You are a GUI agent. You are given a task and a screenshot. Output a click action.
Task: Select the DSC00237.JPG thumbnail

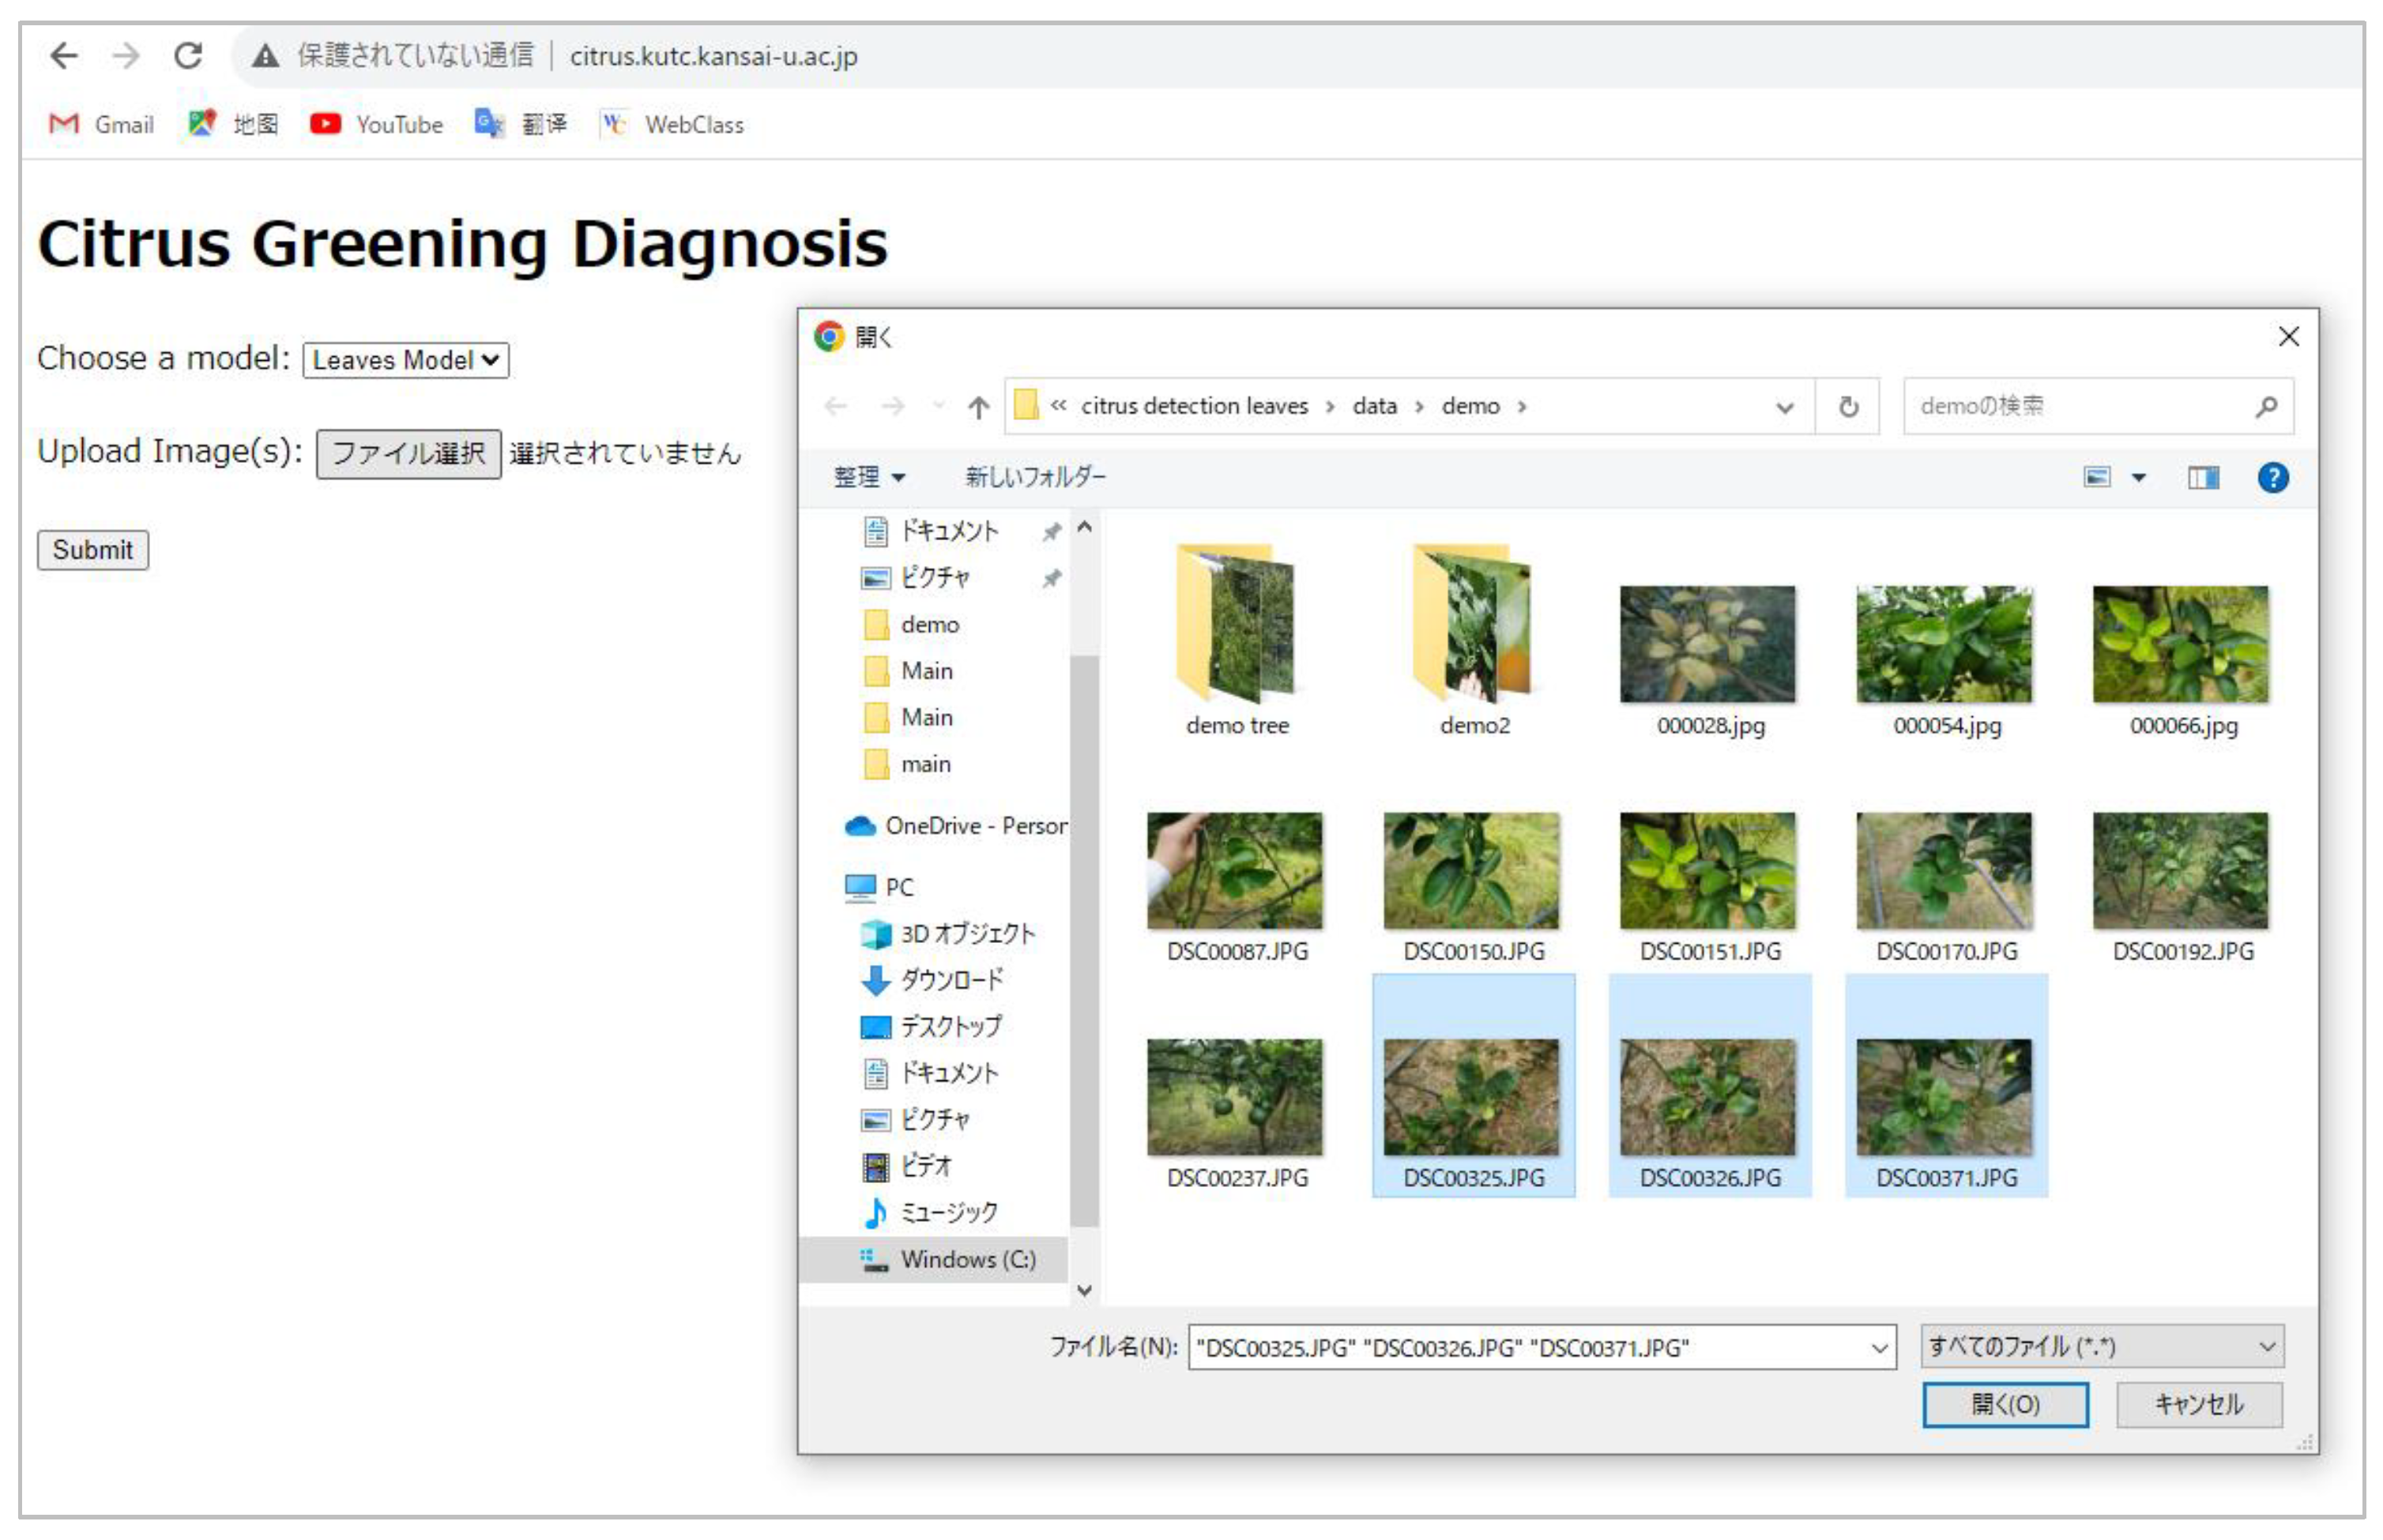pyautogui.click(x=1234, y=1097)
